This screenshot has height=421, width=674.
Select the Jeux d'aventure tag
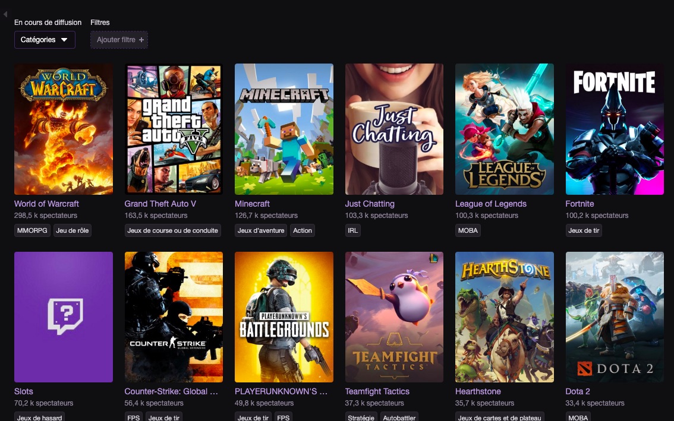261,230
